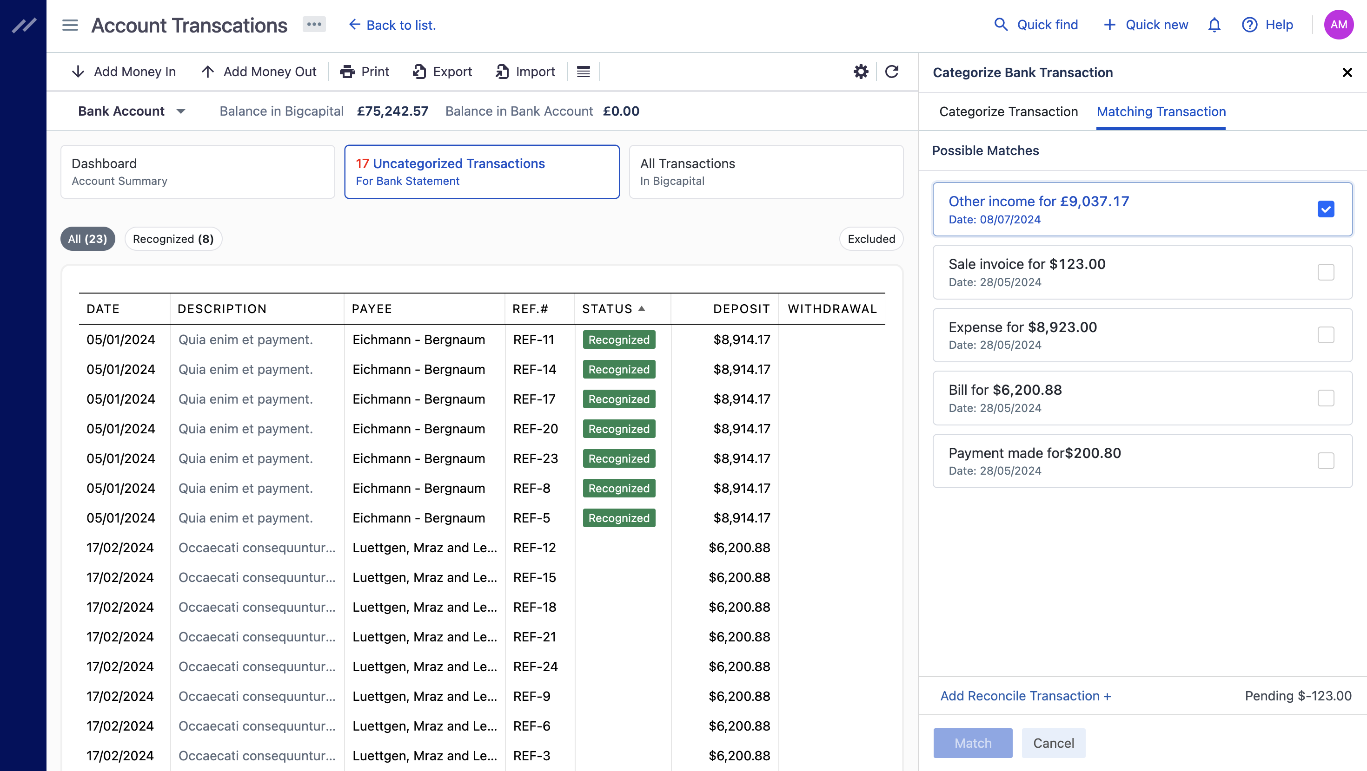Open the settings gear icon

(861, 72)
